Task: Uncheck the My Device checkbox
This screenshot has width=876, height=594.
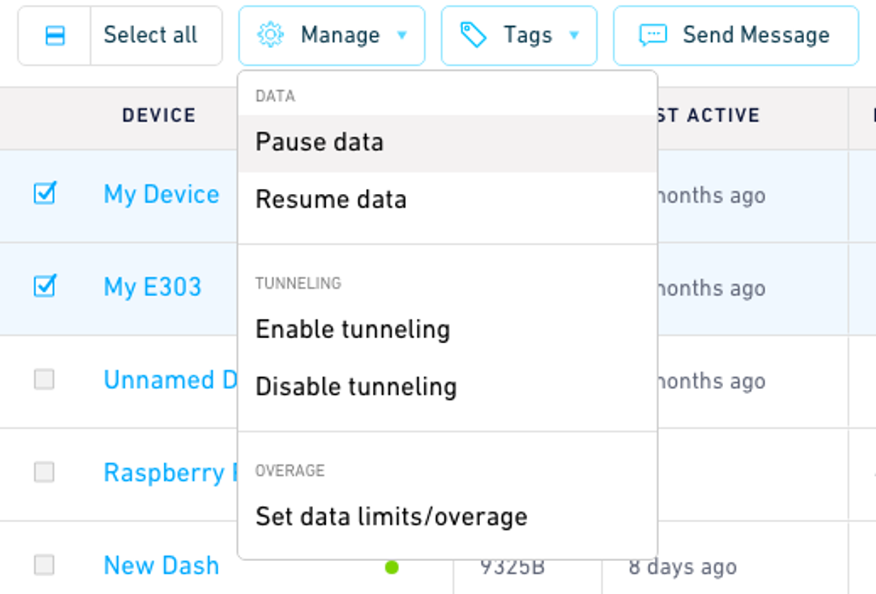Action: point(44,194)
